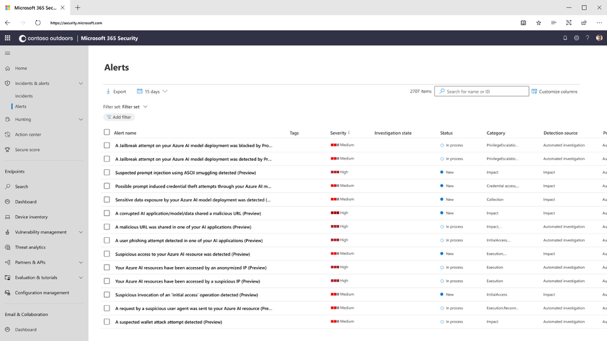Image resolution: width=607 pixels, height=341 pixels.
Task: Check credential theft attempts alert checkbox
Action: pyautogui.click(x=107, y=186)
